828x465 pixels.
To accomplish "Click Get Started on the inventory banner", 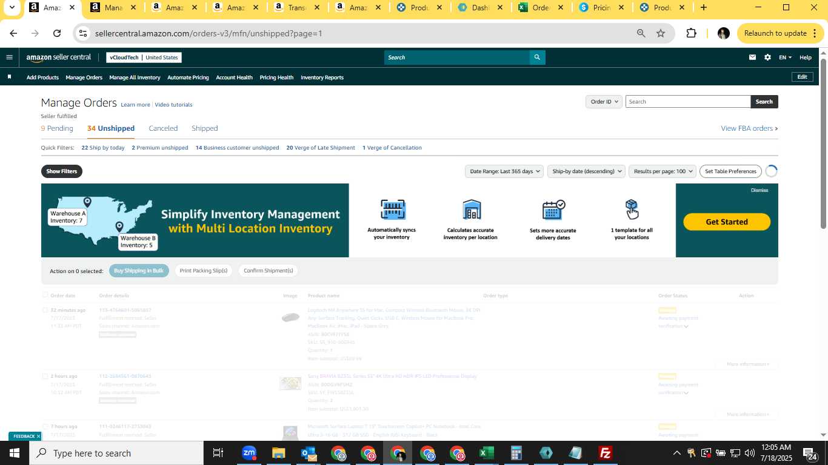I will click(727, 222).
